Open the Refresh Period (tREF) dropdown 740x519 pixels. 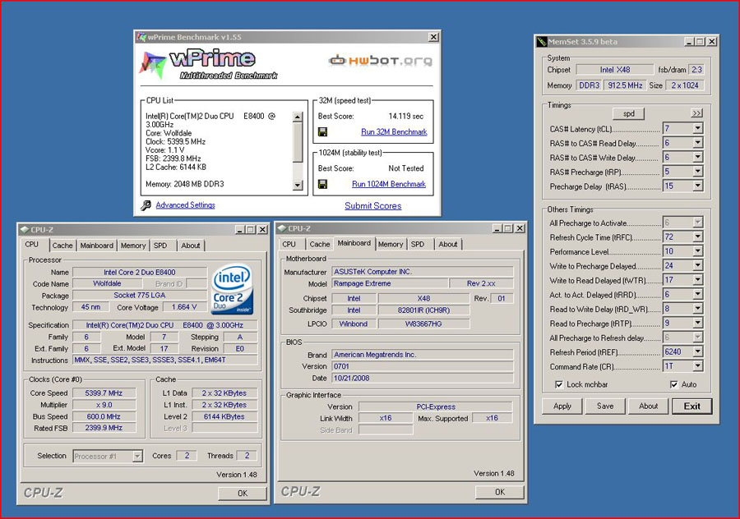(x=697, y=351)
